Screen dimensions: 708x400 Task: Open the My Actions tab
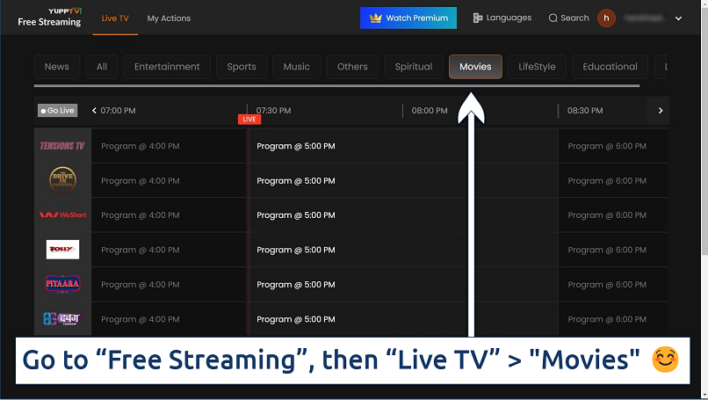169,18
